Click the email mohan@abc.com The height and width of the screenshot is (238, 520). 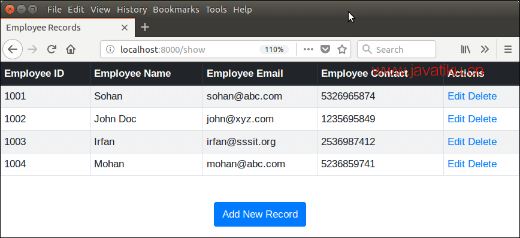click(246, 164)
